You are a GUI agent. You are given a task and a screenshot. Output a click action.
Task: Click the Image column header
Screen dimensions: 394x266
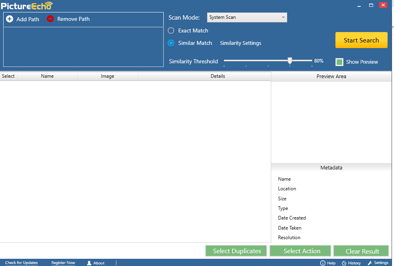pyautogui.click(x=108, y=76)
